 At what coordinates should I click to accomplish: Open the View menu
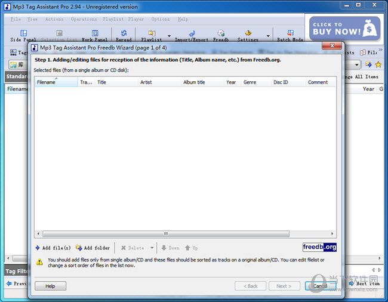click(32, 19)
